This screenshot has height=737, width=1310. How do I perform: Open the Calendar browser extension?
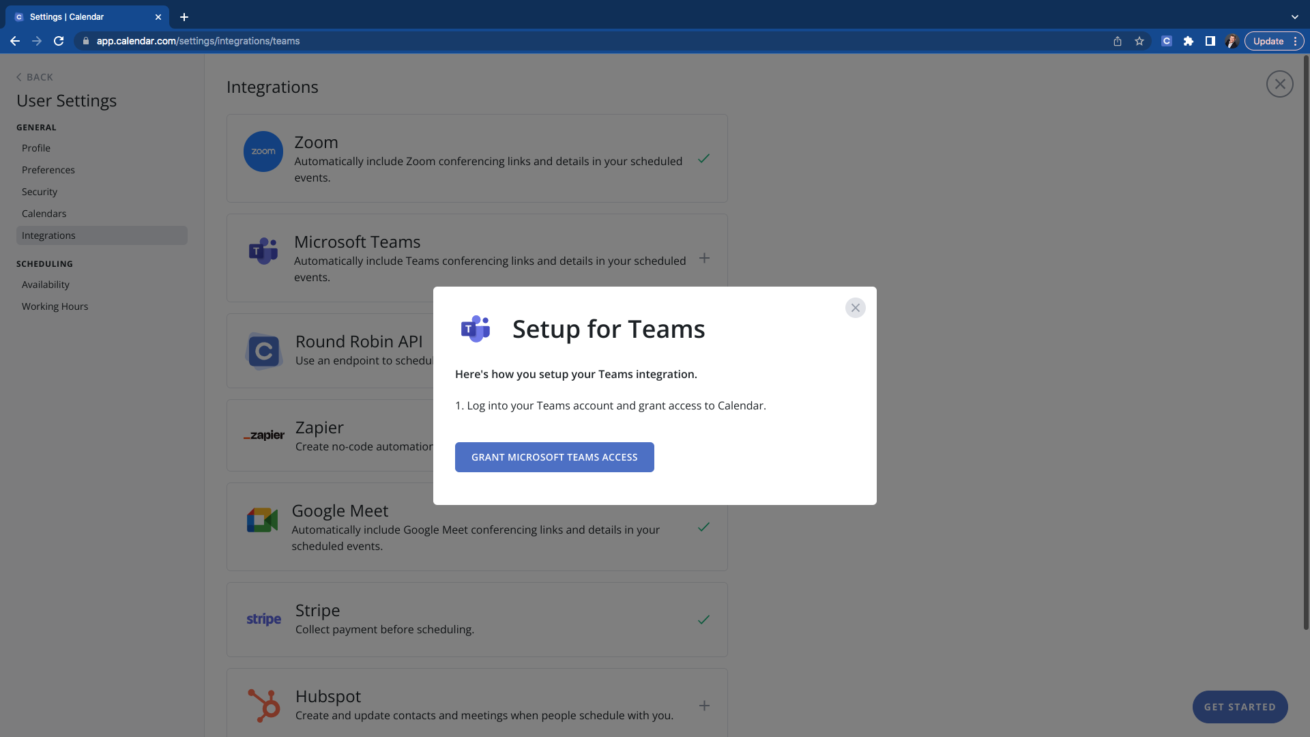(1167, 41)
